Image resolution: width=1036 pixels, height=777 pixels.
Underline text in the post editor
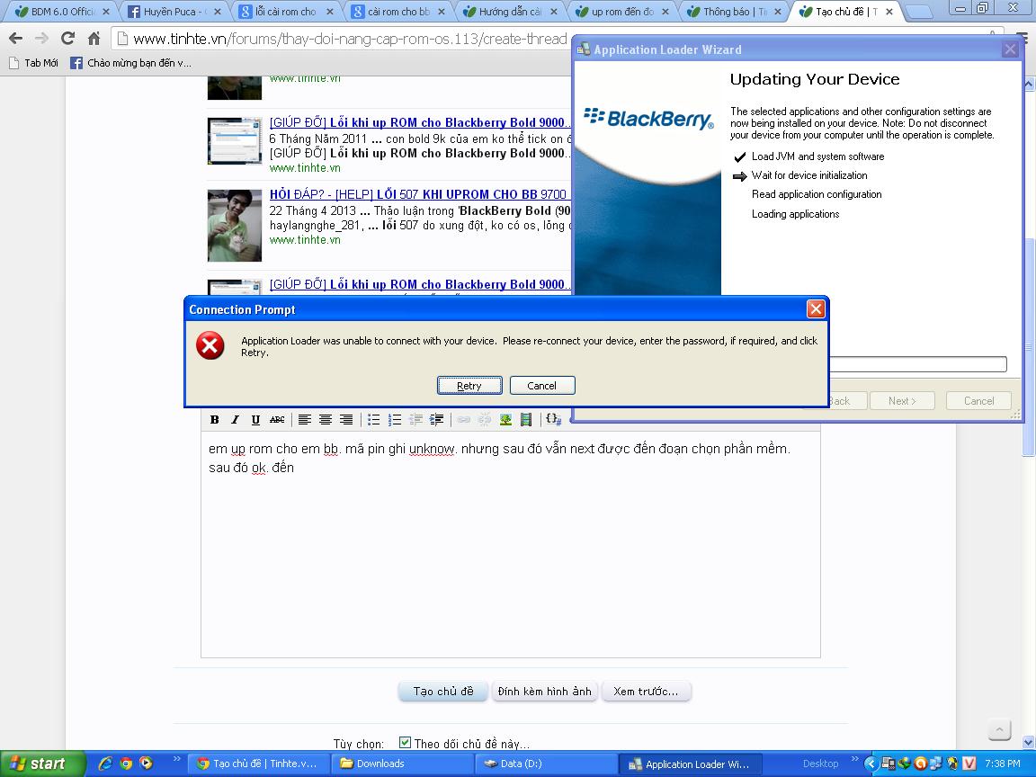255,420
